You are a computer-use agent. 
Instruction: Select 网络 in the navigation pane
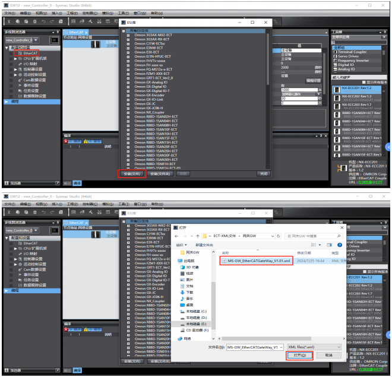(x=187, y=339)
